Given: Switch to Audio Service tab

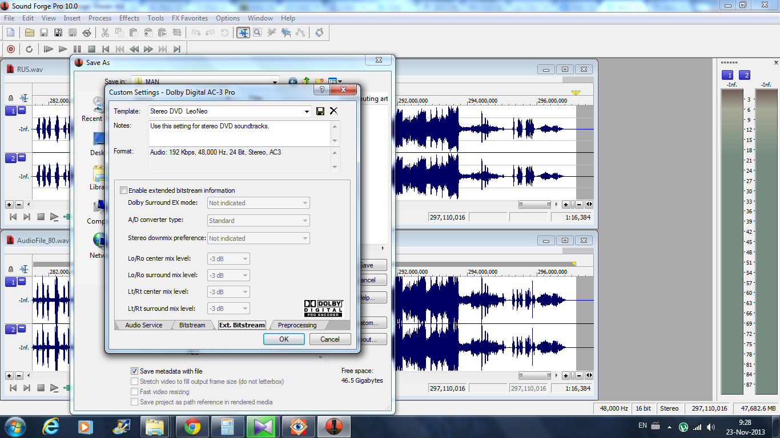Looking at the screenshot, I should click(144, 325).
